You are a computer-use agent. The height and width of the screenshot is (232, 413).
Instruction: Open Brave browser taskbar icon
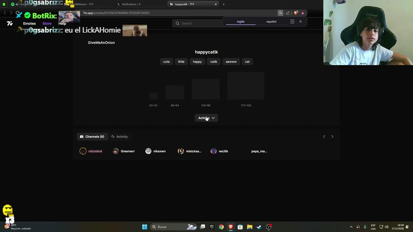(231, 227)
